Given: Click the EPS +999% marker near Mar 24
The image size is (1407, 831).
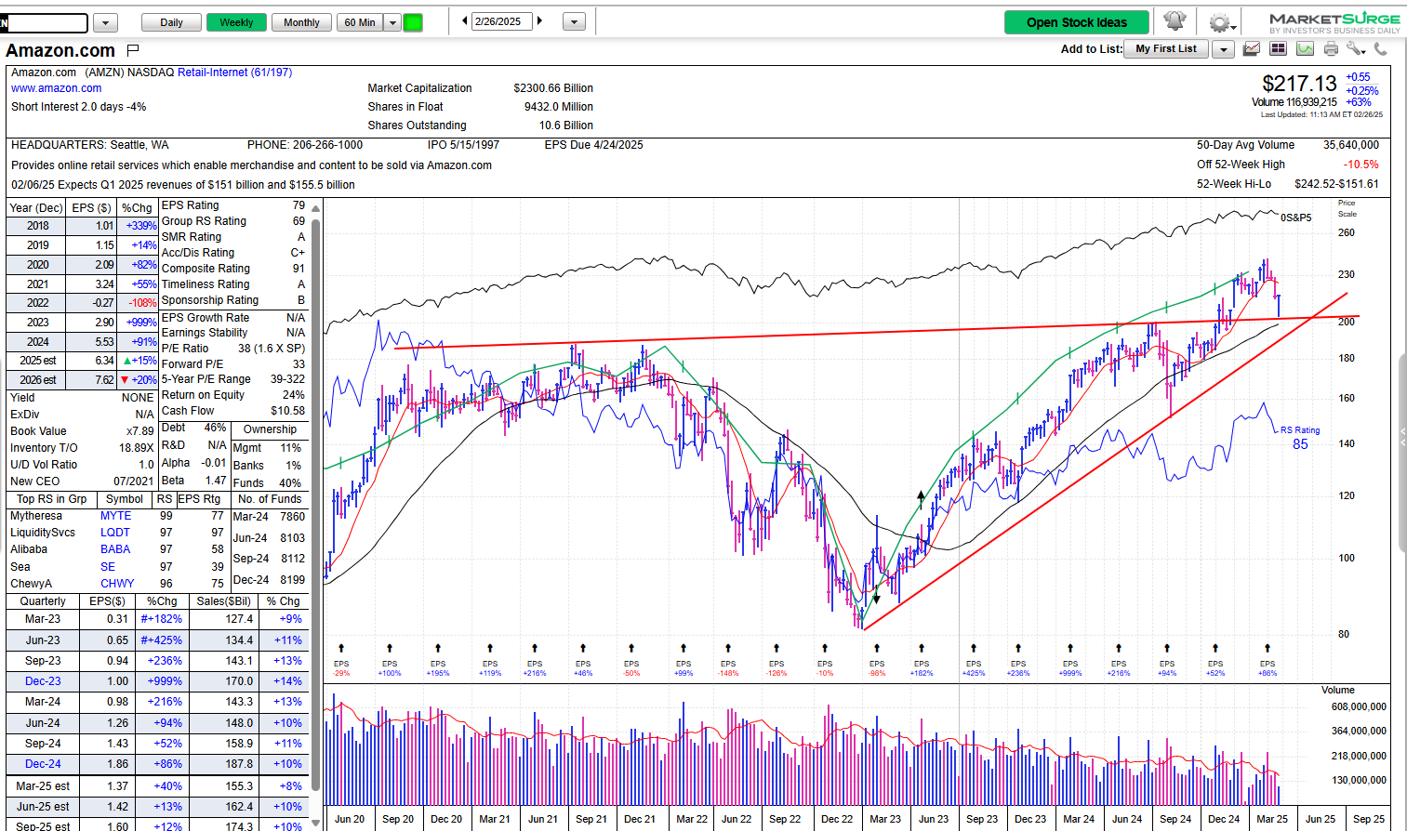Looking at the screenshot, I should point(1070,667).
